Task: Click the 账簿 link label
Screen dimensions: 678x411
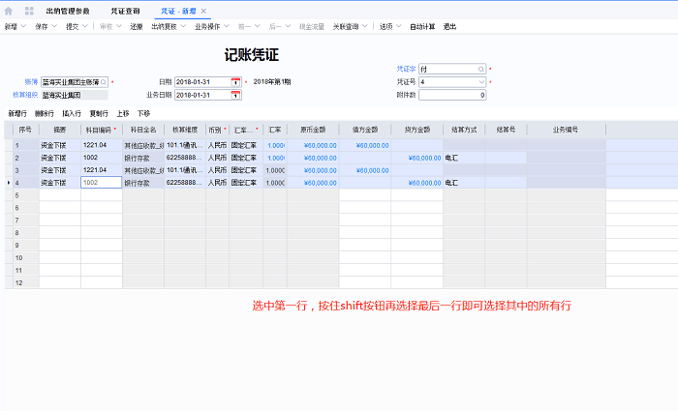Action: (x=31, y=82)
